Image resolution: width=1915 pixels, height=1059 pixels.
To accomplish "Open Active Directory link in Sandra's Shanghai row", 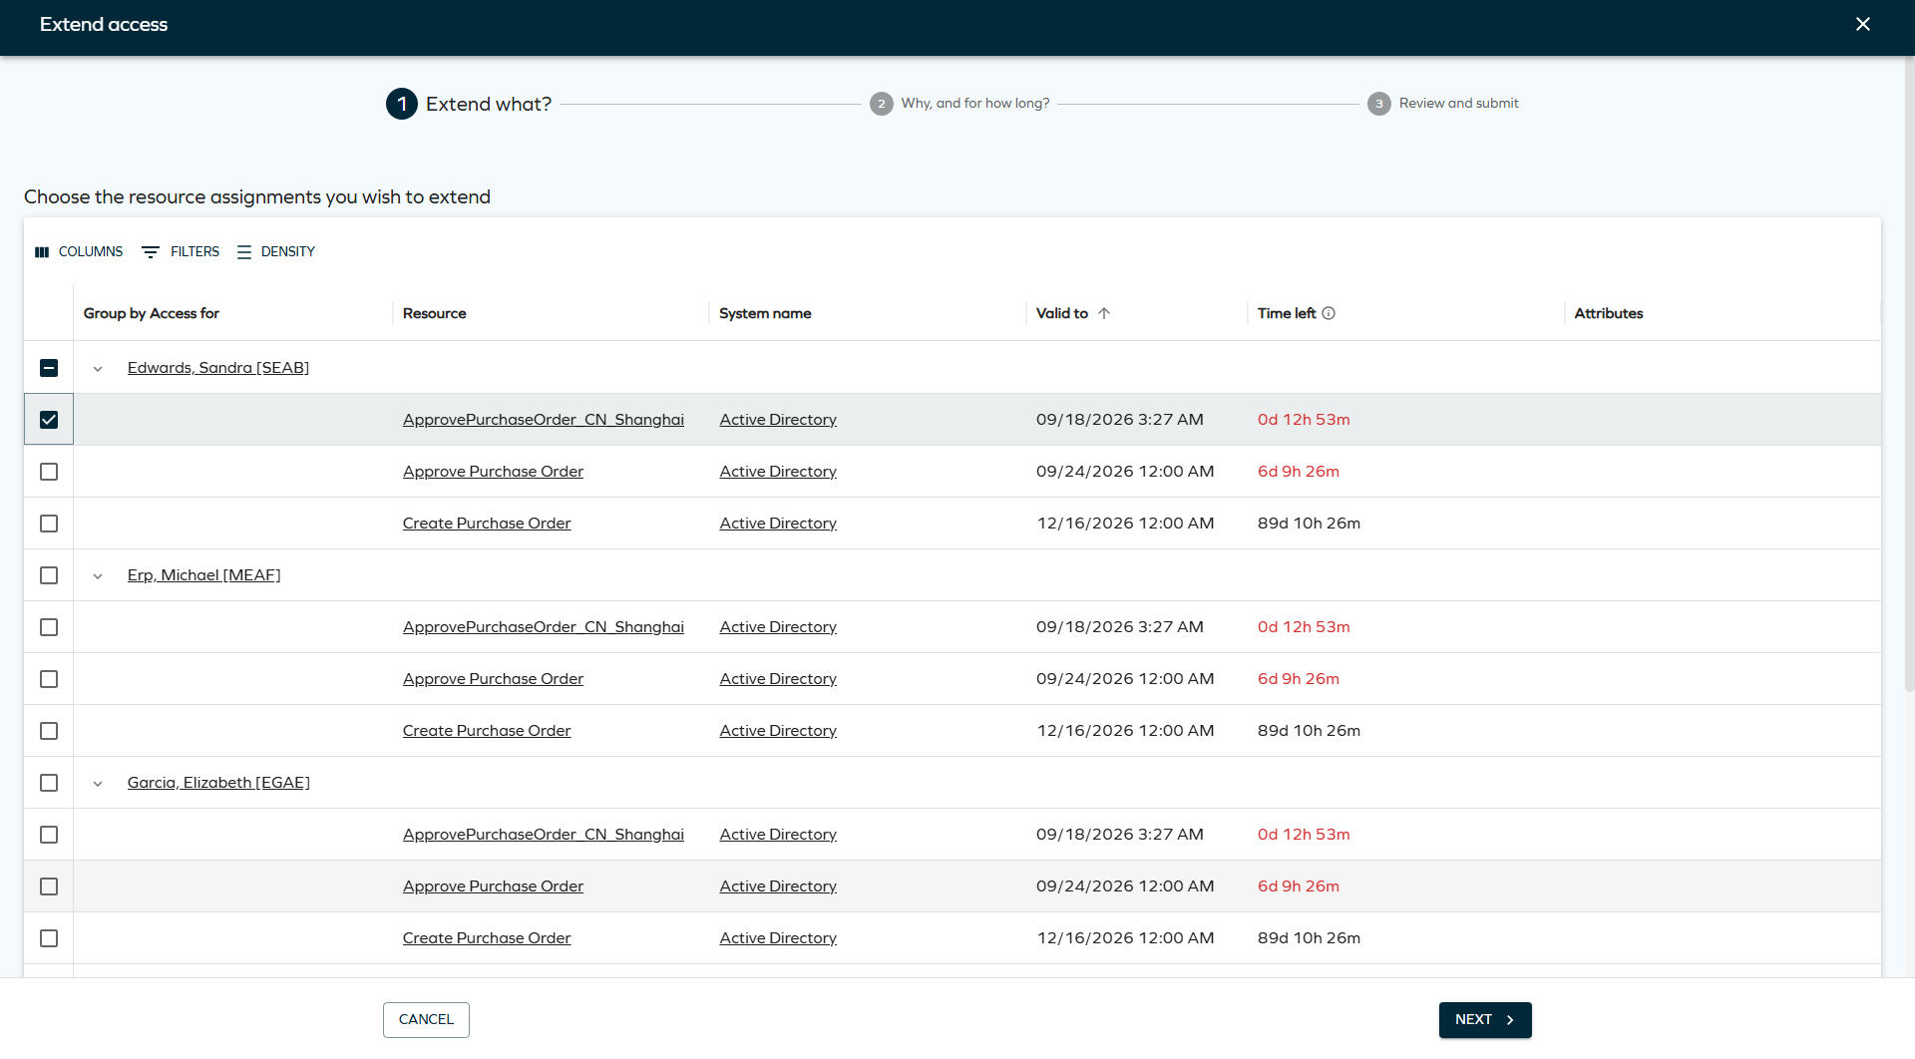I will point(778,420).
